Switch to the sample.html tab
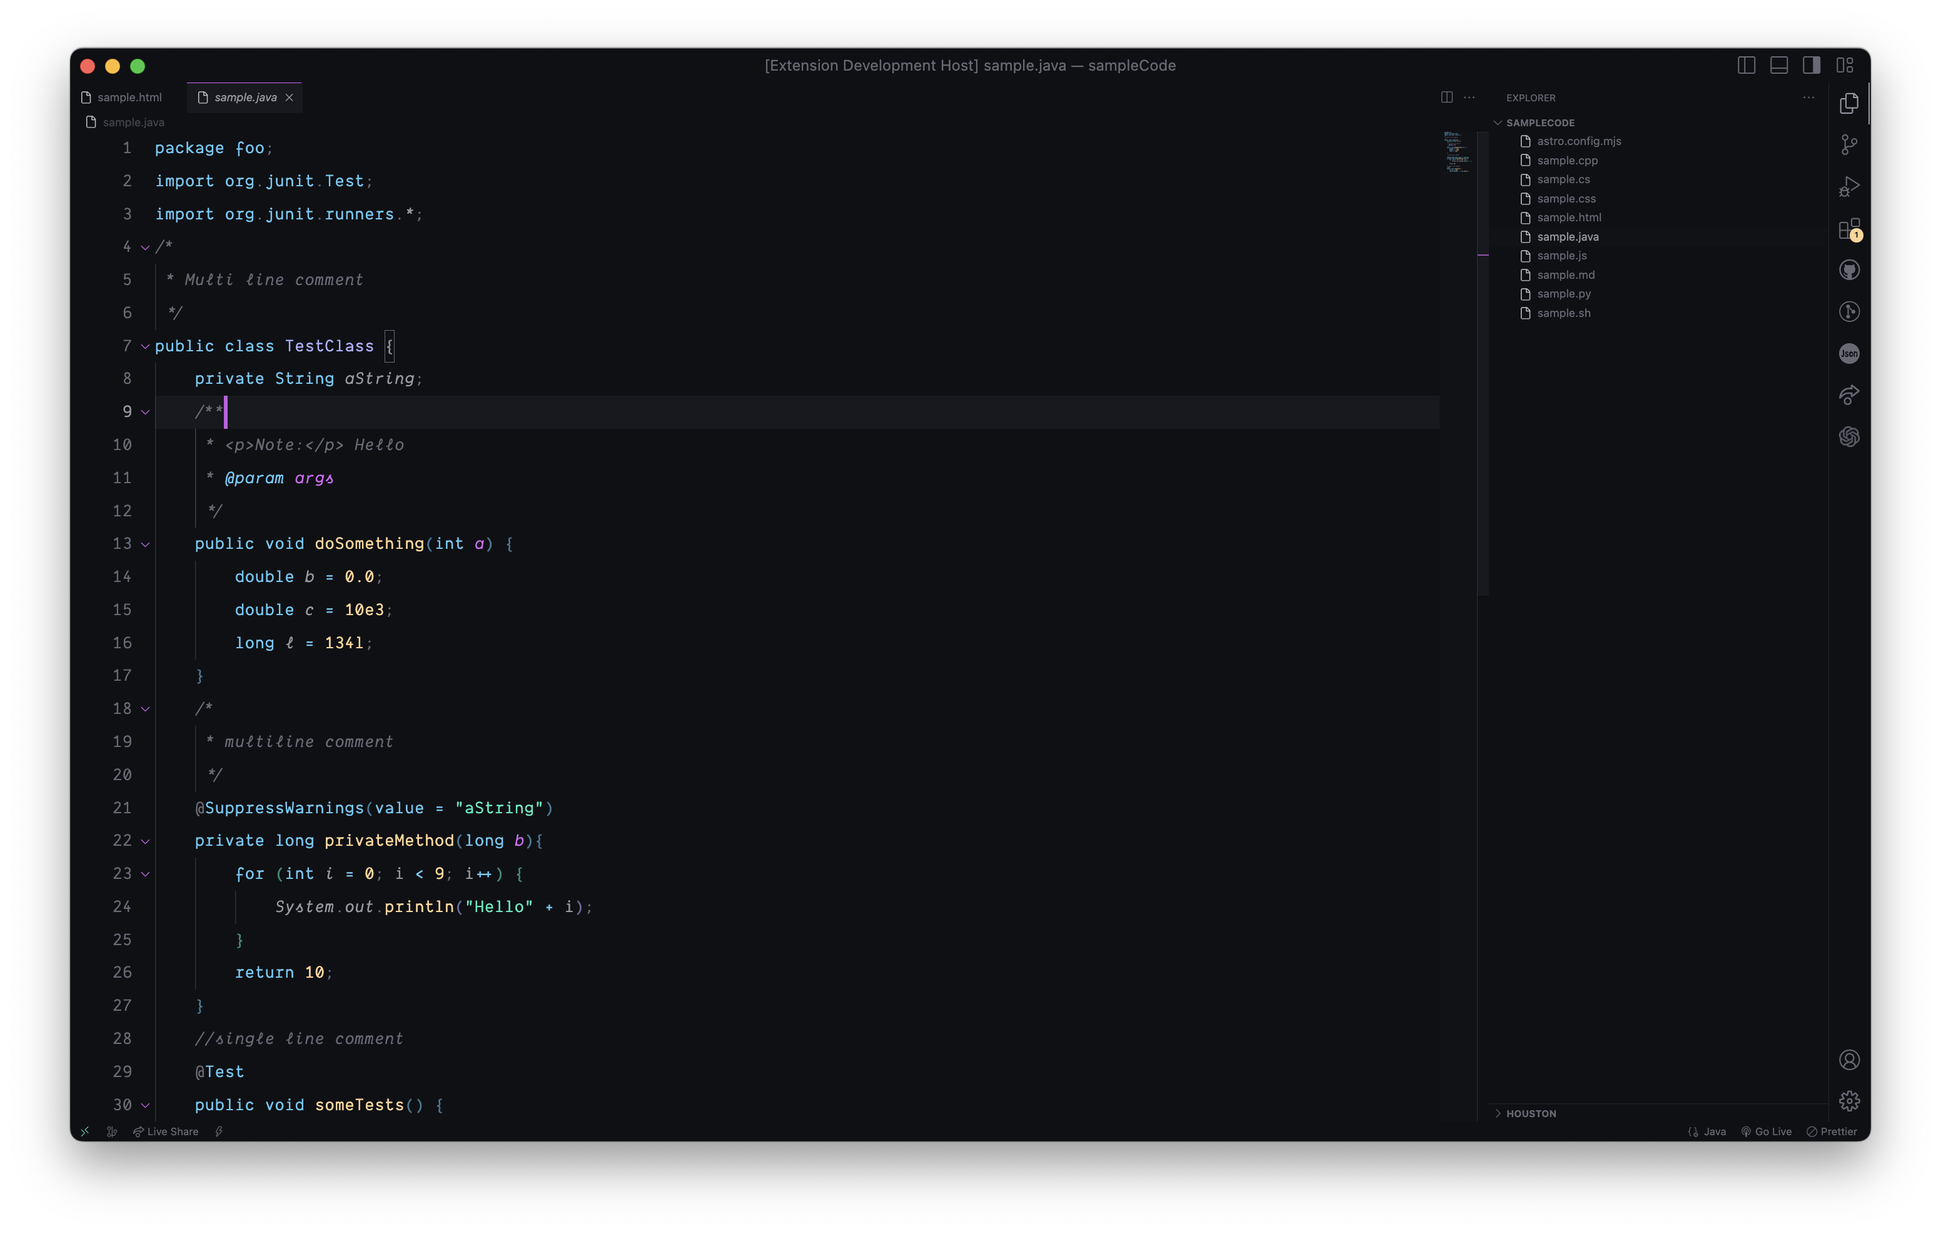Viewport: 1941px width, 1234px height. [x=129, y=98]
